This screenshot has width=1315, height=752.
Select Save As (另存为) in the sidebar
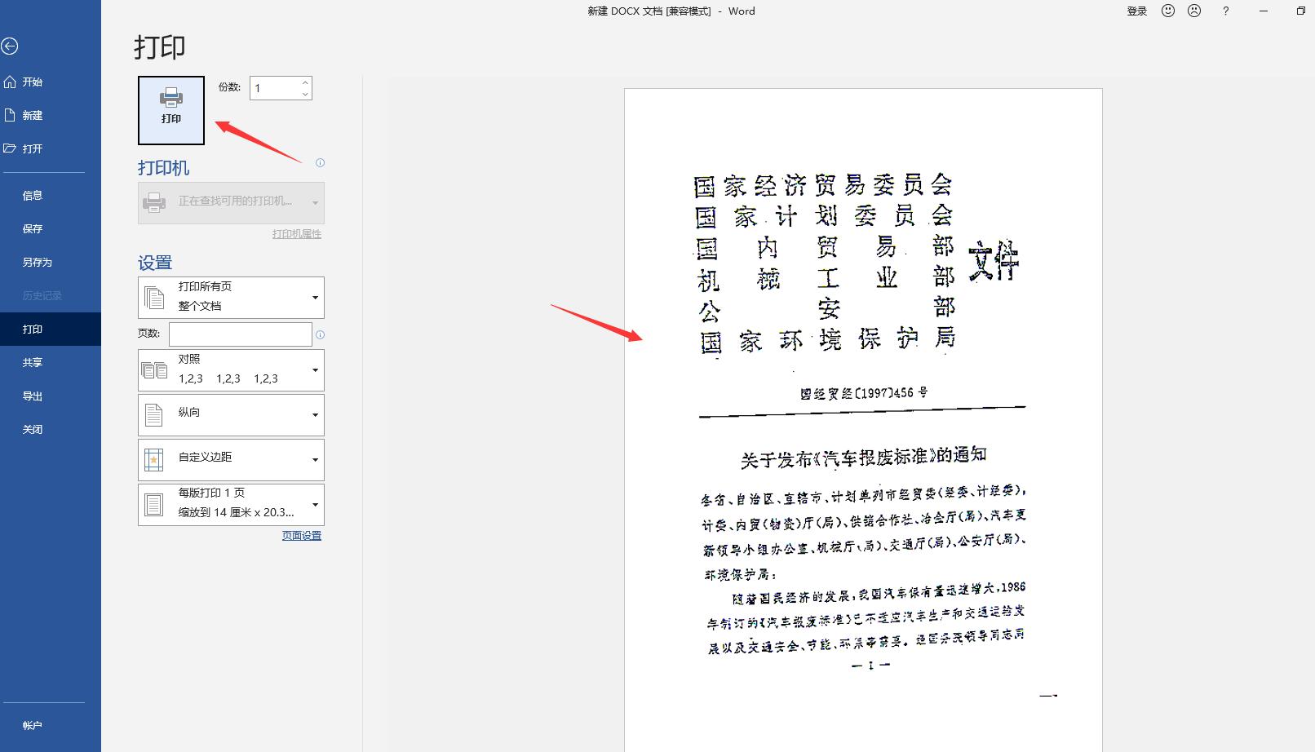(x=38, y=262)
